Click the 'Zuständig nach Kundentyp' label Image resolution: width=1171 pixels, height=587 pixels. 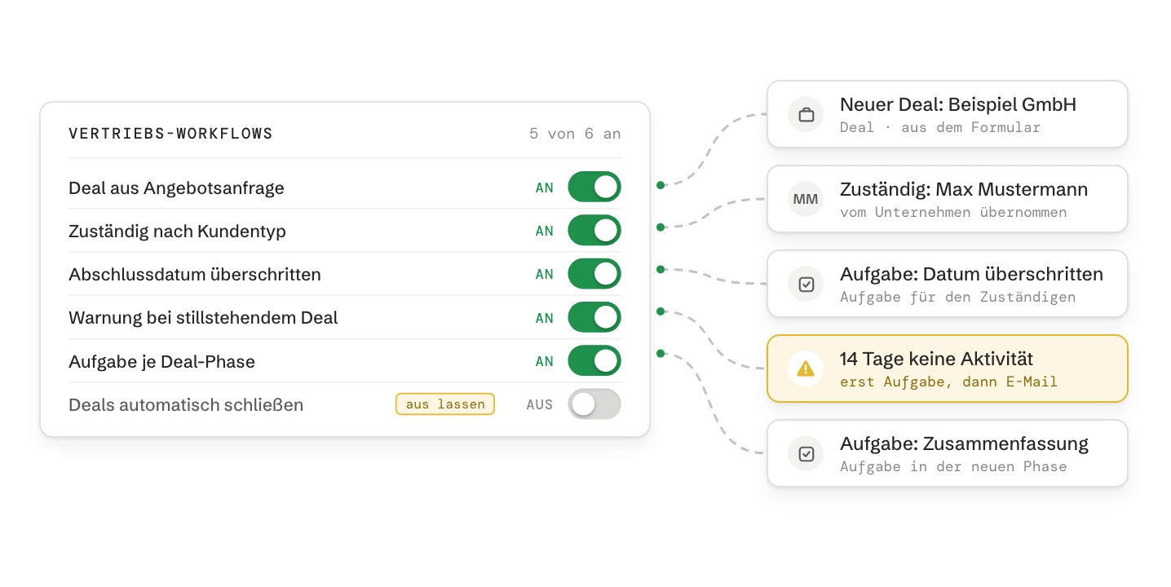click(177, 231)
